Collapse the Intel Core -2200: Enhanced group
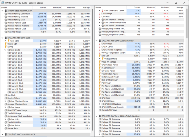The image size is (189, 137). 96,41
